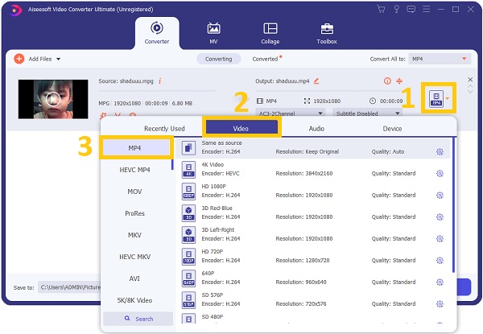
Task: Show the Converted list
Action: [265, 59]
